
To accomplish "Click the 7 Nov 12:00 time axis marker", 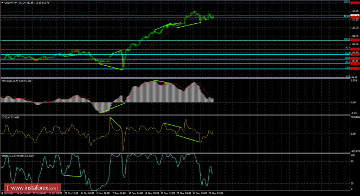I will (x=119, y=193).
